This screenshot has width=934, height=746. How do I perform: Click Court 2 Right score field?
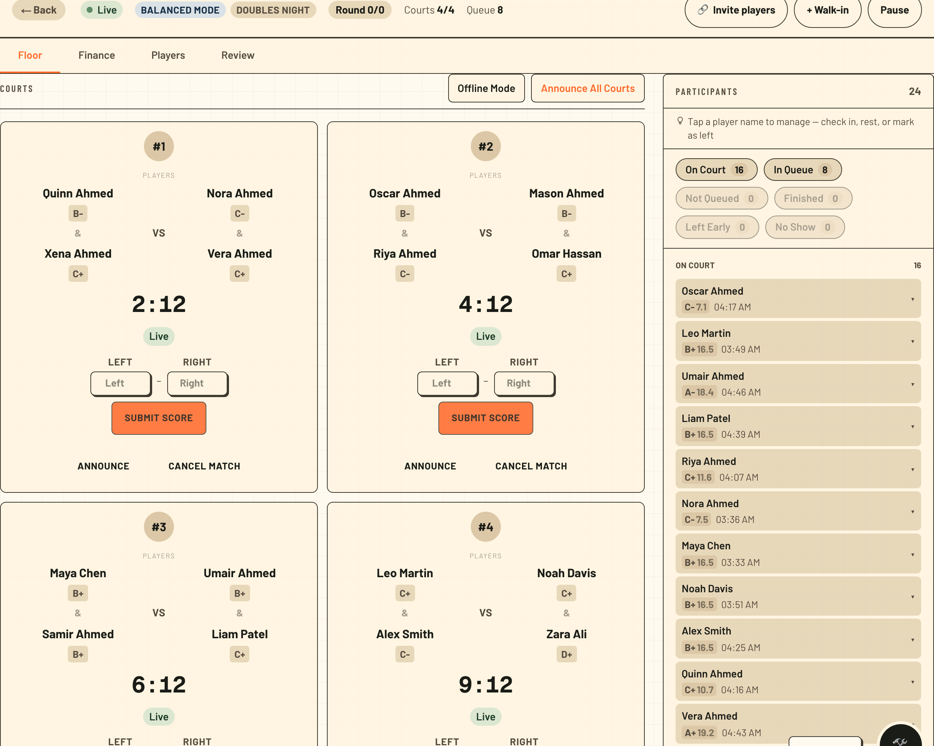pos(524,384)
